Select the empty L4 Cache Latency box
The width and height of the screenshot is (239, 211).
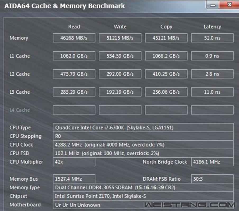pyautogui.click(x=212, y=110)
